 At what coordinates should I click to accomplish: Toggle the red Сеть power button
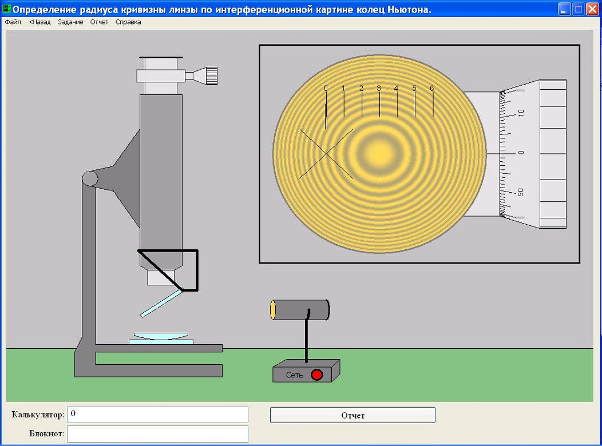316,375
